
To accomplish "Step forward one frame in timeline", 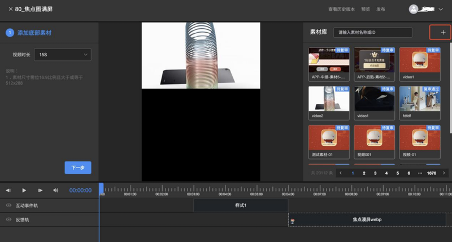I will 40,190.
